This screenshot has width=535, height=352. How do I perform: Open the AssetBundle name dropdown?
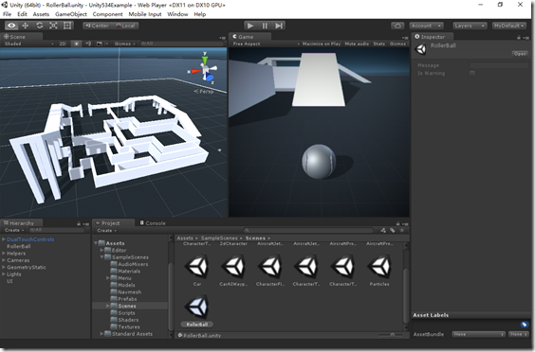[x=478, y=334]
